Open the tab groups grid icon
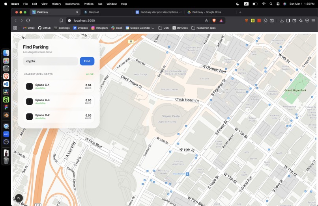The height and width of the screenshot is (206, 318). 15,28
